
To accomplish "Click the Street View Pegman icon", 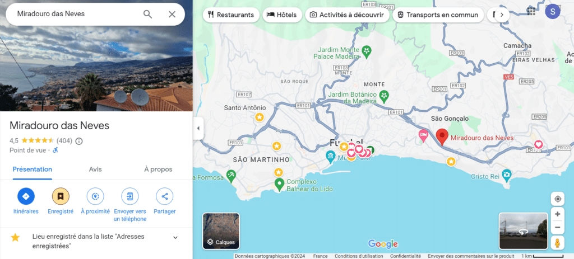I will [558, 243].
